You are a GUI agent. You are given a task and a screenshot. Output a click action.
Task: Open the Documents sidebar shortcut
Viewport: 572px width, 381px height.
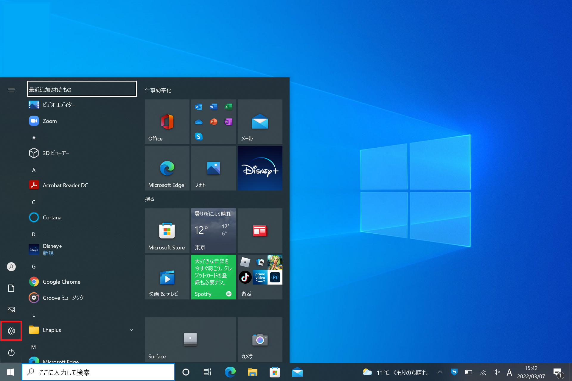(11, 288)
